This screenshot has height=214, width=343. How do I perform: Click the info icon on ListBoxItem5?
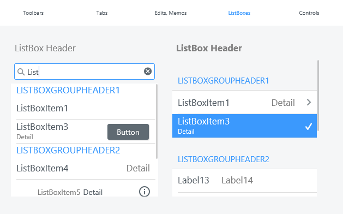pos(145,192)
